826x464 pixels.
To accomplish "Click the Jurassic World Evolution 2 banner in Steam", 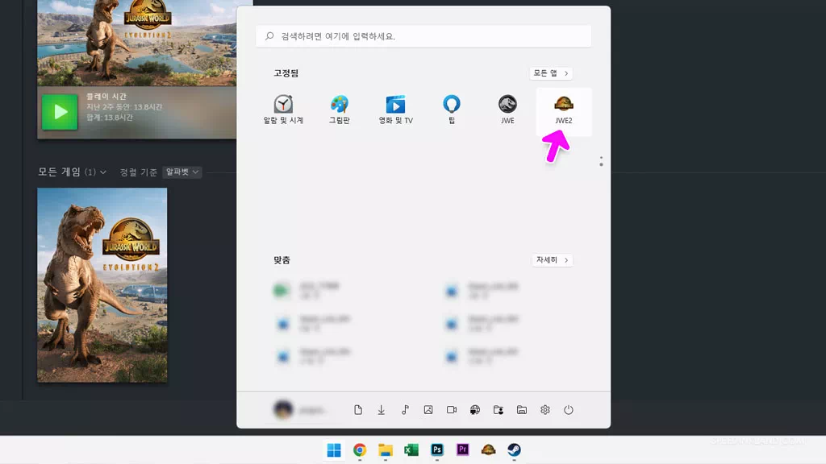I will [x=137, y=43].
